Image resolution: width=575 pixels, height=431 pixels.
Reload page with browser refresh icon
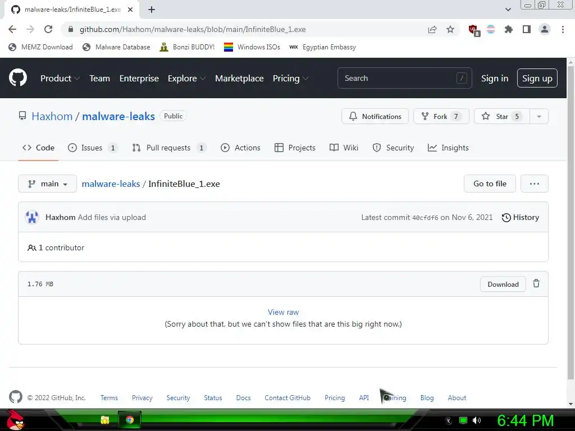point(48,29)
